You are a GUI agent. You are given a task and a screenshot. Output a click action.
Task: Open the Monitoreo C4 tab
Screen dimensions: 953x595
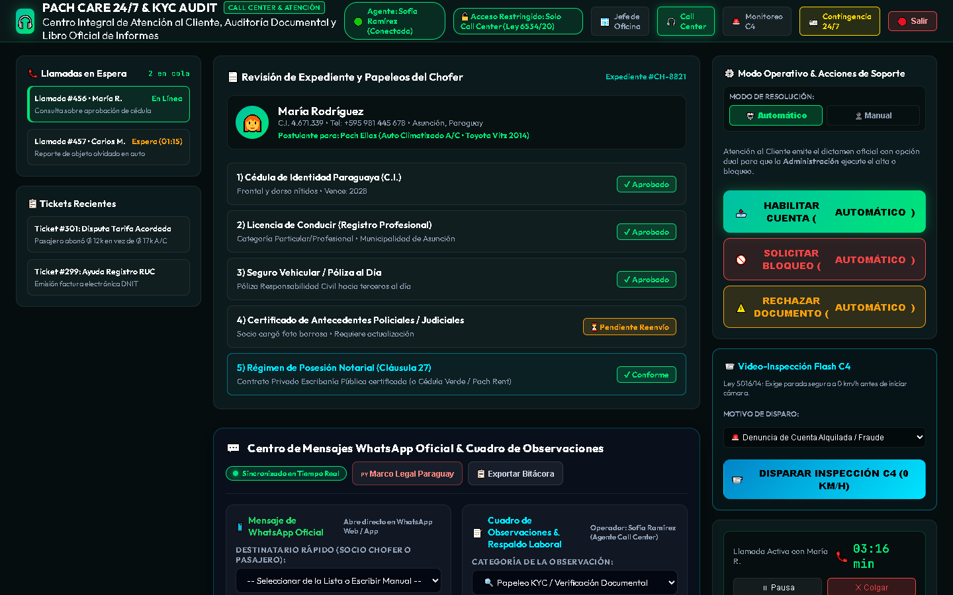point(757,21)
